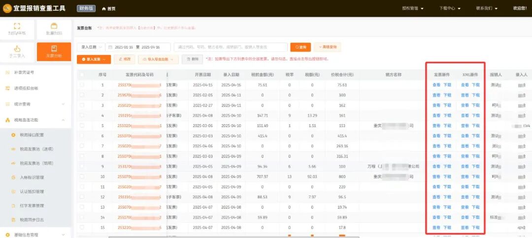This screenshot has height=238, width=532.
Task: Click the 修改 edit button
Action: pyautogui.click(x=125, y=59)
